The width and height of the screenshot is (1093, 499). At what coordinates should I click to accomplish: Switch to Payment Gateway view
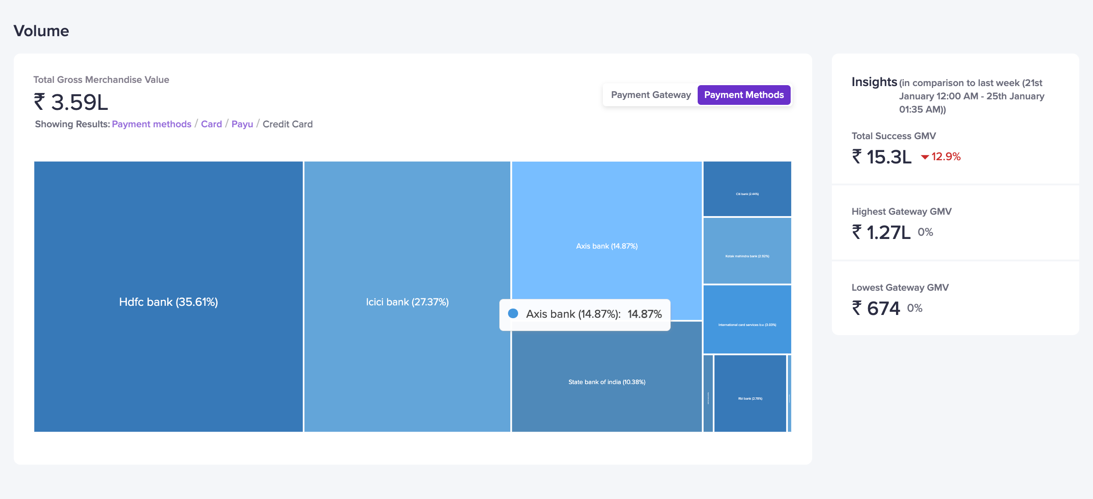650,95
